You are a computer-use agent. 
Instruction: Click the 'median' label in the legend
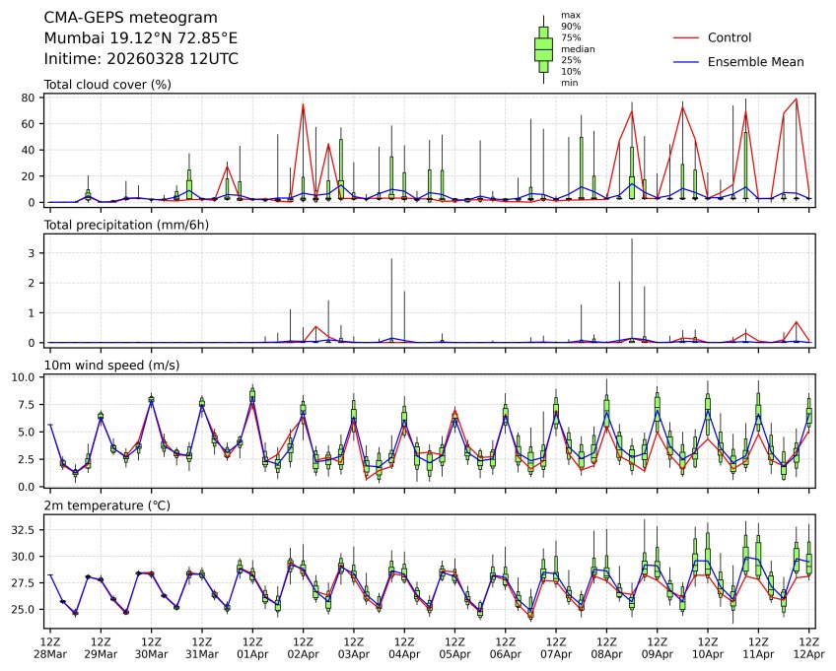click(578, 48)
